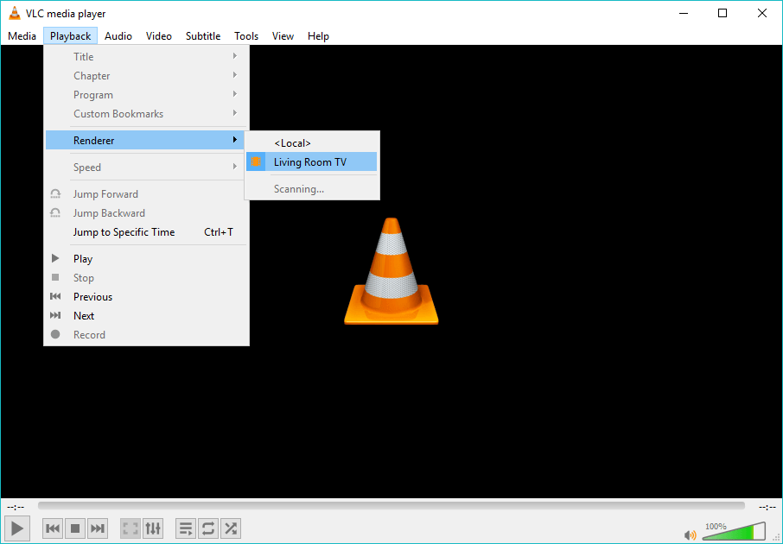The width and height of the screenshot is (783, 544).
Task: Click the seek bar timeline
Action: [x=391, y=506]
